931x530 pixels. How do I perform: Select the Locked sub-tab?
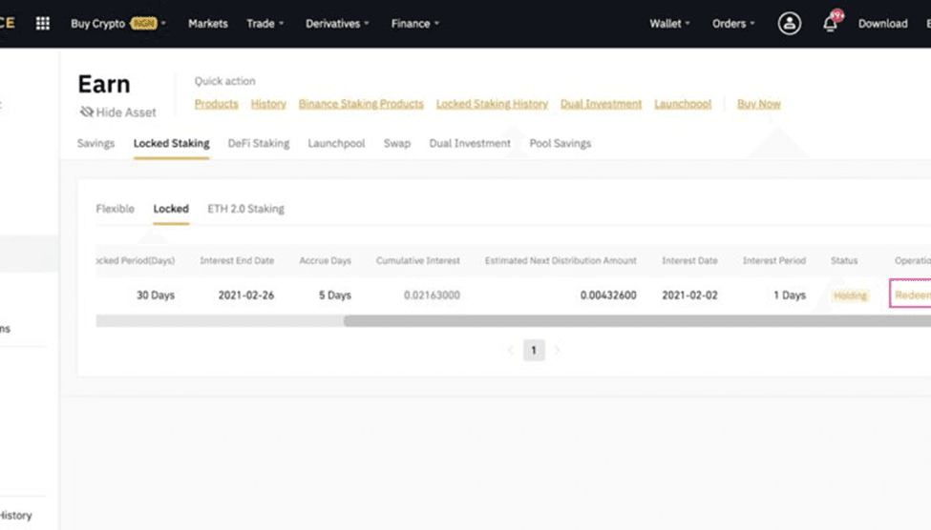(171, 209)
